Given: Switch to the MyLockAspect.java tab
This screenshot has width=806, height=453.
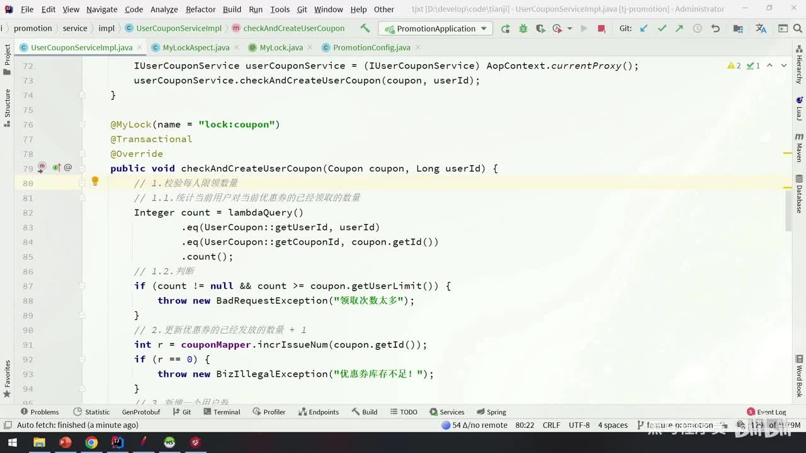Looking at the screenshot, I should [x=196, y=47].
